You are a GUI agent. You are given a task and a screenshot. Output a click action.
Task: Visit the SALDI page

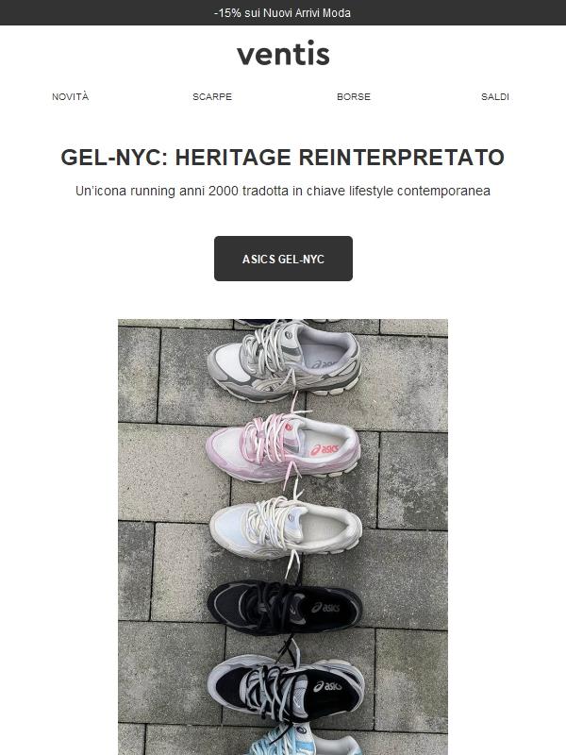pyautogui.click(x=495, y=96)
